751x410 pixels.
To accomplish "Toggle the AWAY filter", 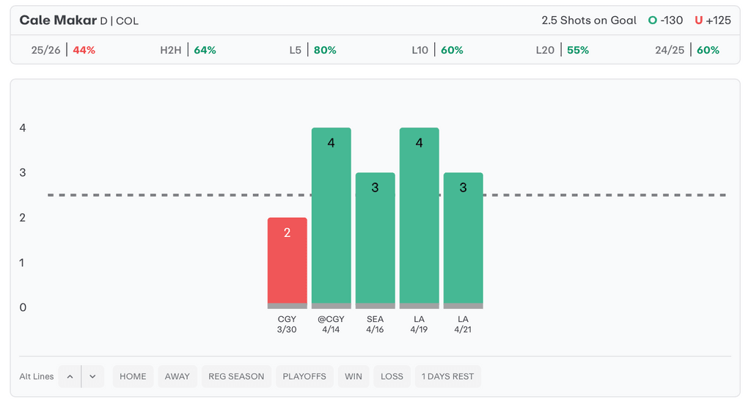I will pos(177,376).
